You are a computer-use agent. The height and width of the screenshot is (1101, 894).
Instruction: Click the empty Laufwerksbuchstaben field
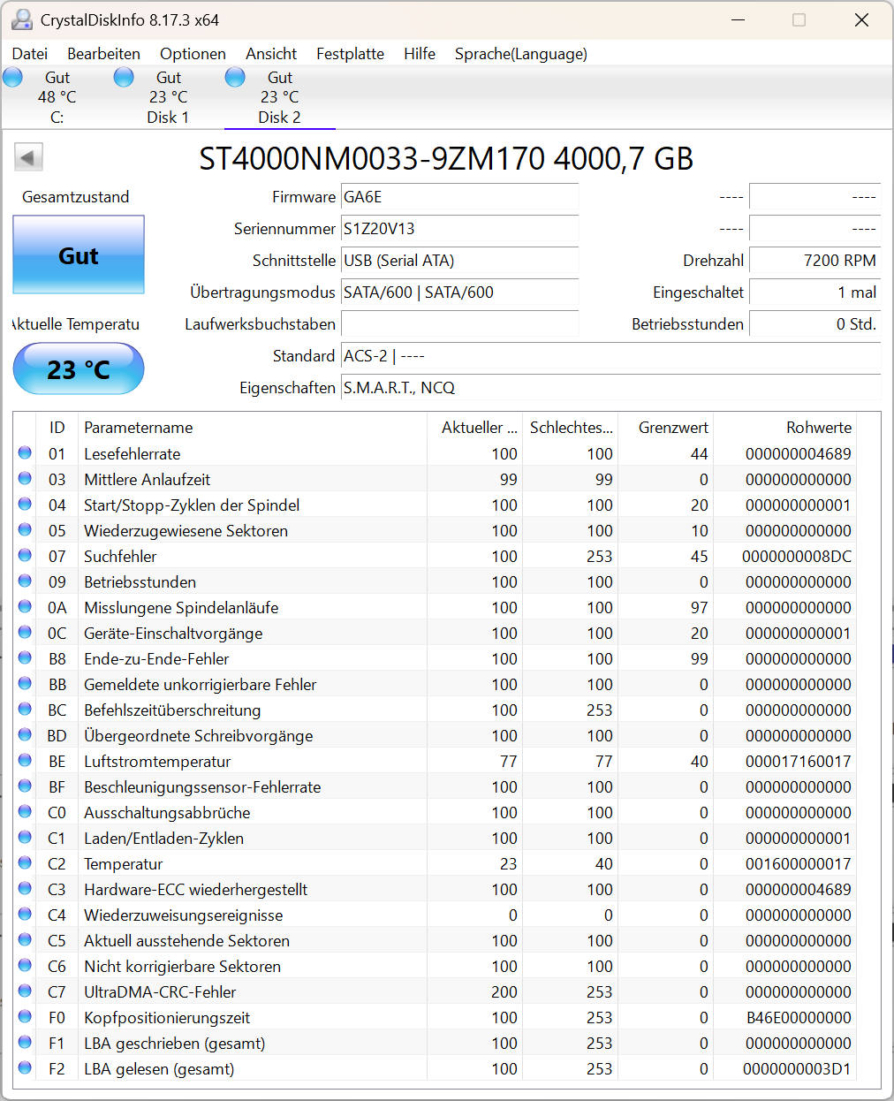pyautogui.click(x=459, y=324)
